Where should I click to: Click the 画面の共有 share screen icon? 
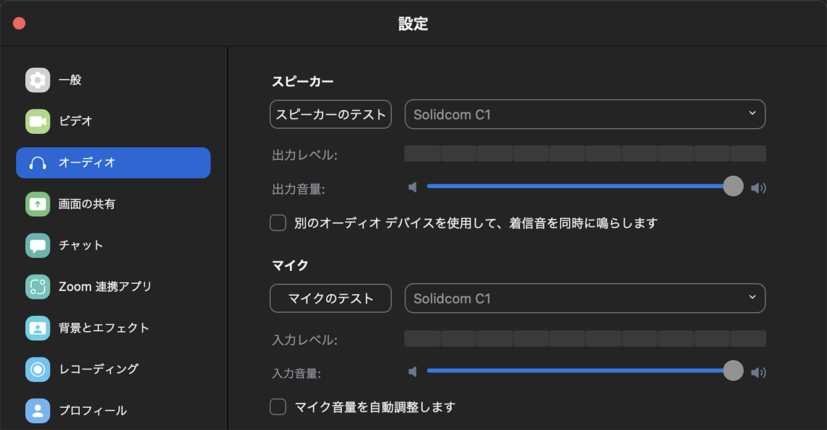37,204
